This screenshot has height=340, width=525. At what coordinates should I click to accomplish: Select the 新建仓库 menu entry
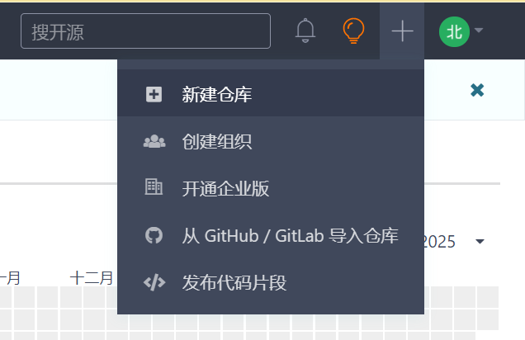pos(271,93)
